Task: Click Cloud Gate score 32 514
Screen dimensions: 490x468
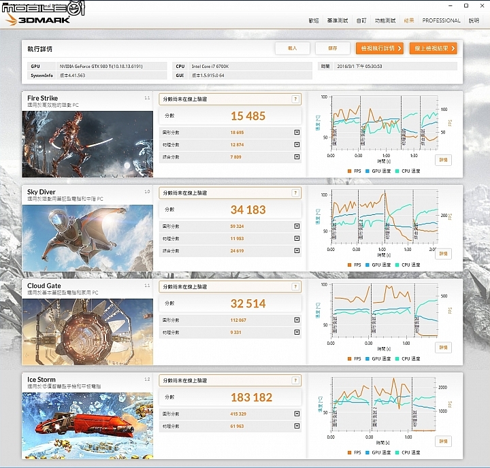Action: point(248,303)
